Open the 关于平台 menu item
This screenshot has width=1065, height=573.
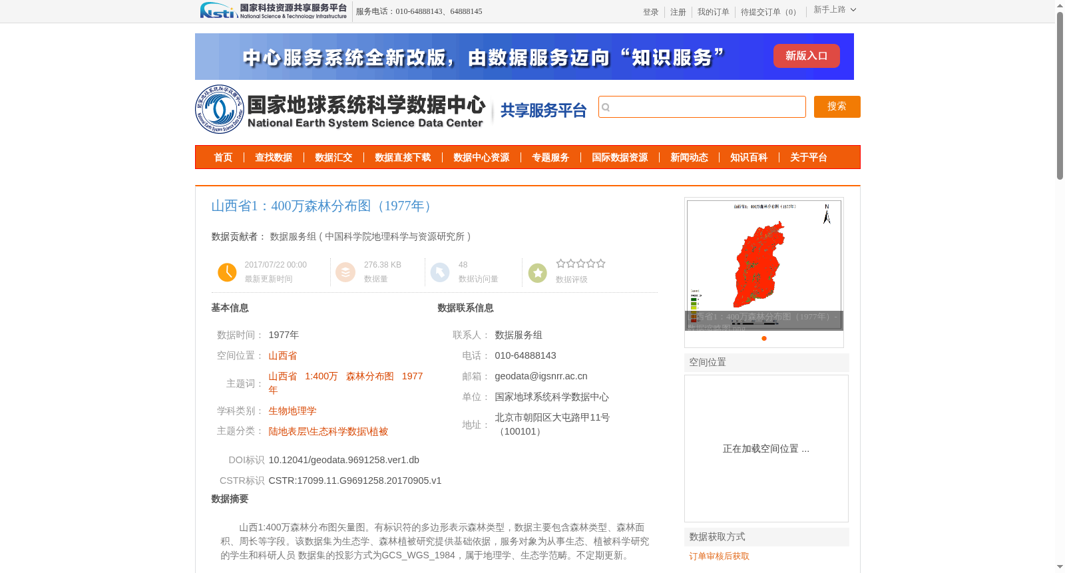point(809,158)
